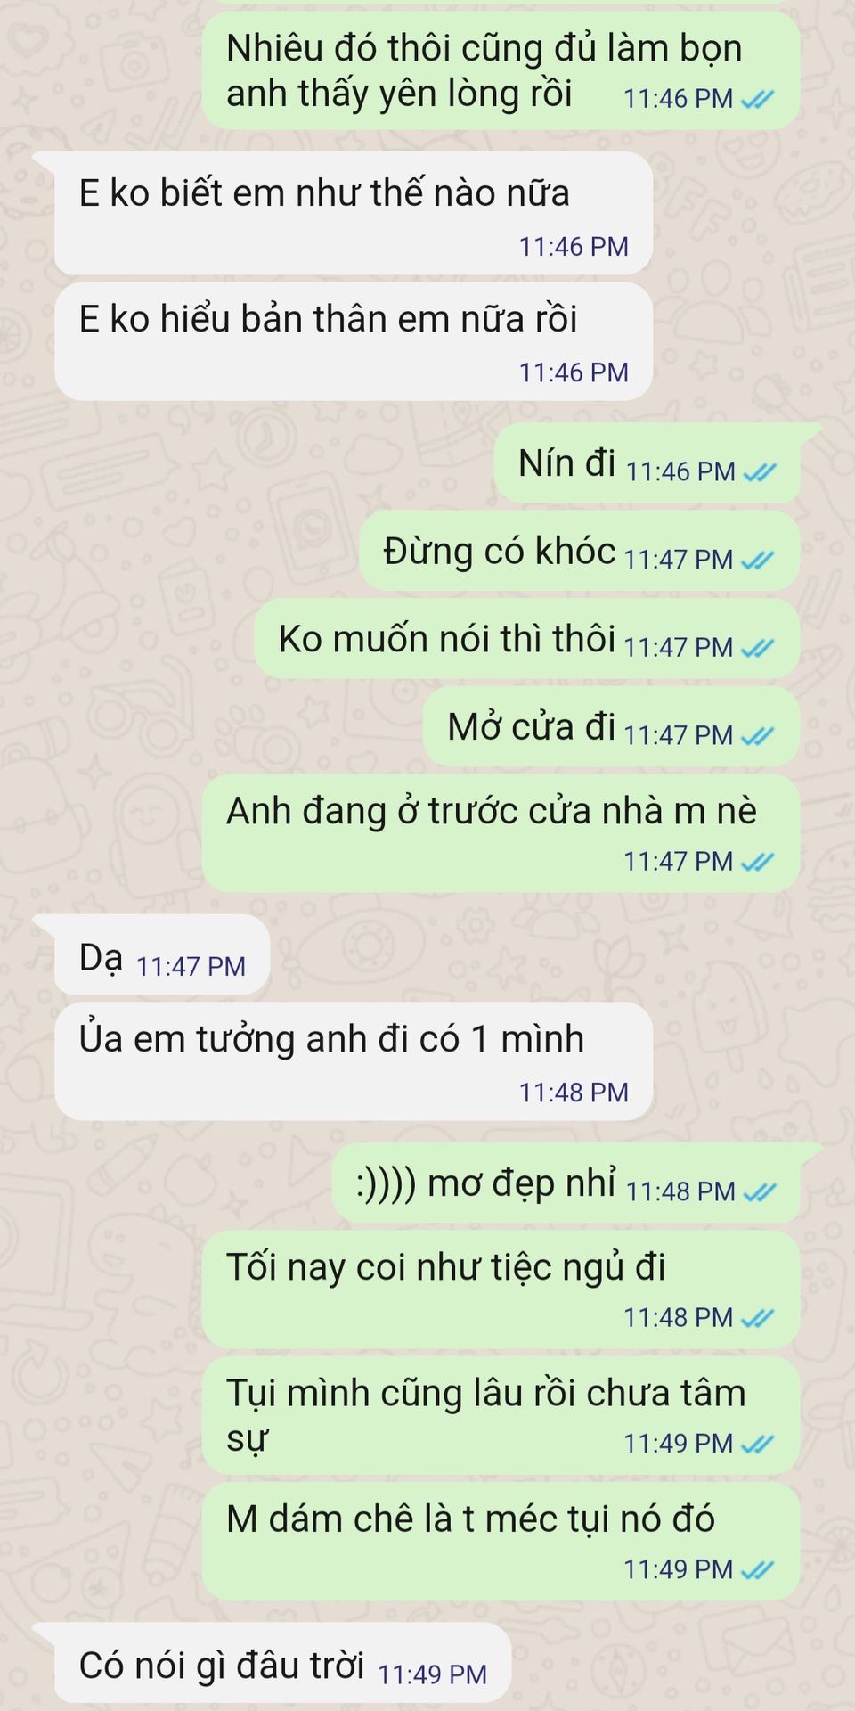Tap checkmarks on ':)))) mơ đẹp nhỉ' message
The height and width of the screenshot is (1711, 855).
tap(760, 1192)
